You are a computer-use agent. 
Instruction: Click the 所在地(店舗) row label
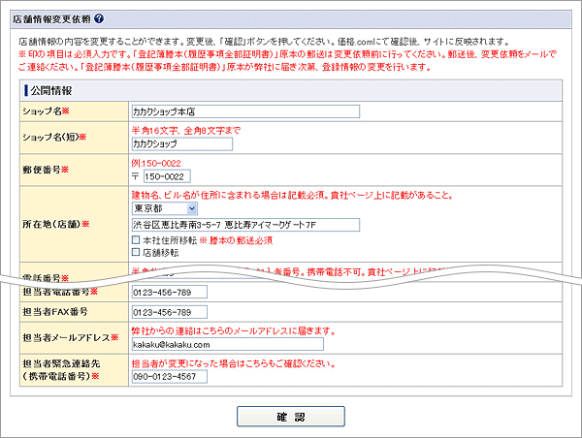(54, 224)
